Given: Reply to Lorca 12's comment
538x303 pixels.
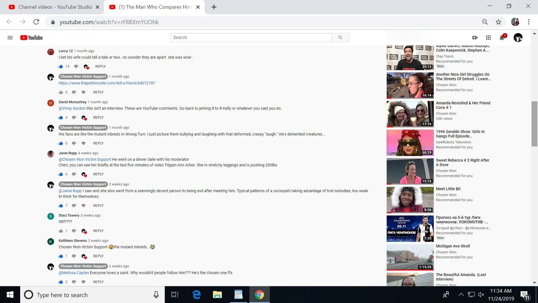Looking at the screenshot, I should (100, 66).
